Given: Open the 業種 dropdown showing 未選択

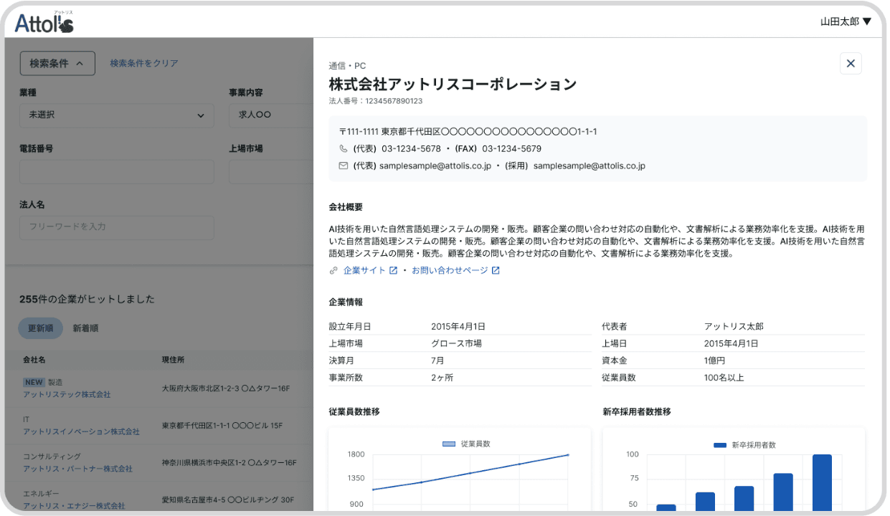Looking at the screenshot, I should tap(116, 115).
